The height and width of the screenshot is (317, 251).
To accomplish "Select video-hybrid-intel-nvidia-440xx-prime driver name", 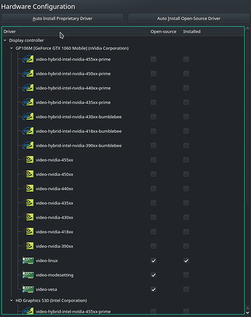I will 73,88.
